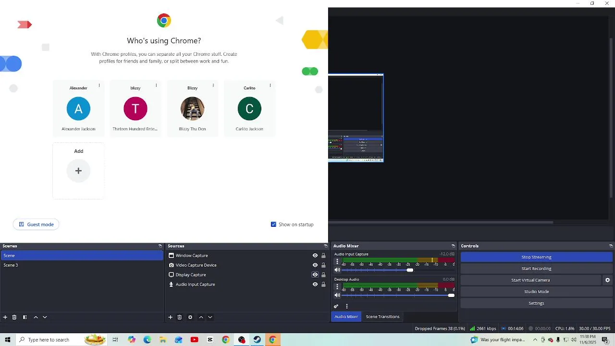Image resolution: width=615 pixels, height=346 pixels.
Task: Lock the Video Capture Device source
Action: click(x=323, y=265)
